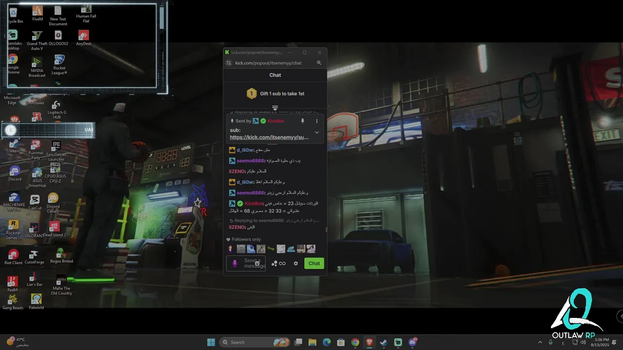623x350 pixels.
Task: Launch Pummel Party desktop icon
Action: tap(36, 150)
